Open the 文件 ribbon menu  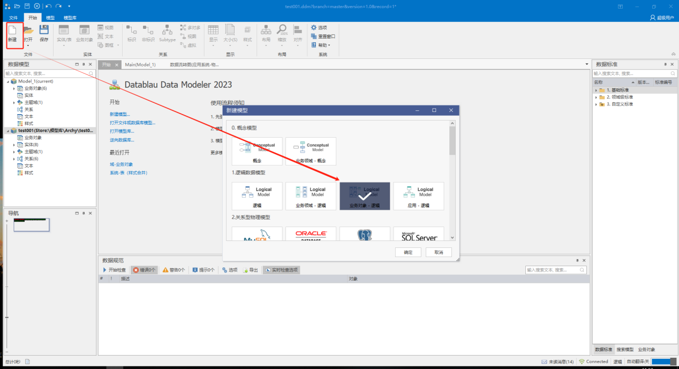coord(14,18)
